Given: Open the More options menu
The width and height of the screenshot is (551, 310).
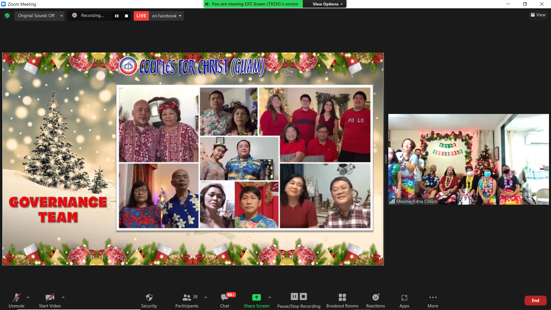Looking at the screenshot, I should [433, 301].
